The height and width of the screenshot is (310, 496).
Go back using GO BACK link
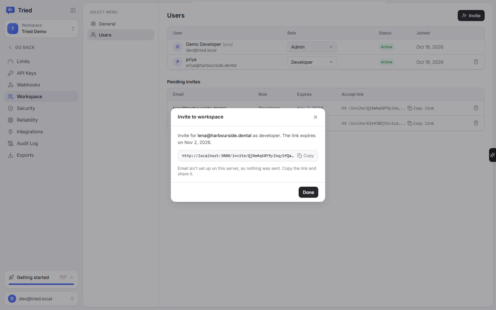tap(21, 48)
